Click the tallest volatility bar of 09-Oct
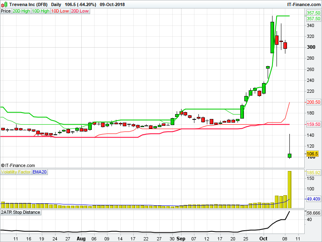 click(289, 190)
